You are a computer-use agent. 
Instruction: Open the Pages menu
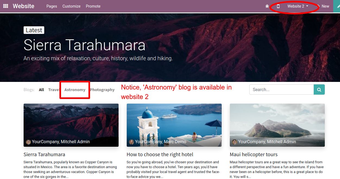point(52,6)
